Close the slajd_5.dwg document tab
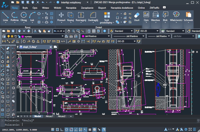Viewport: 200px width, 132px height. tap(51, 47)
